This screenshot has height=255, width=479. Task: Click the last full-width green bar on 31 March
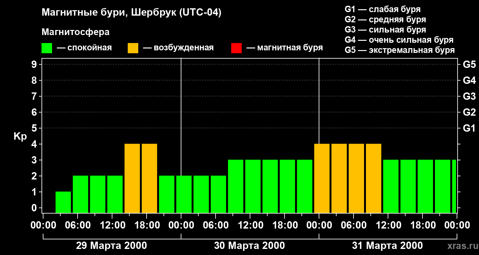click(x=443, y=186)
